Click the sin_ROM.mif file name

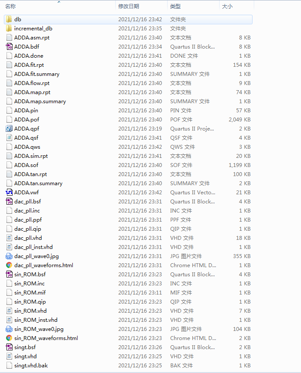(30, 293)
